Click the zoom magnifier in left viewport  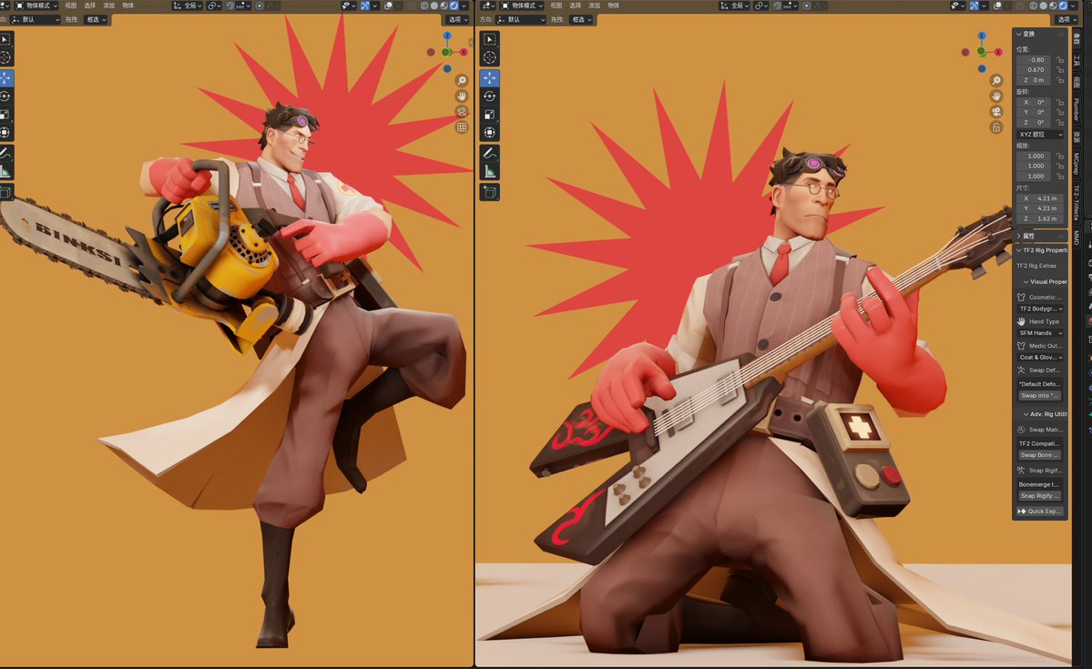(x=461, y=81)
